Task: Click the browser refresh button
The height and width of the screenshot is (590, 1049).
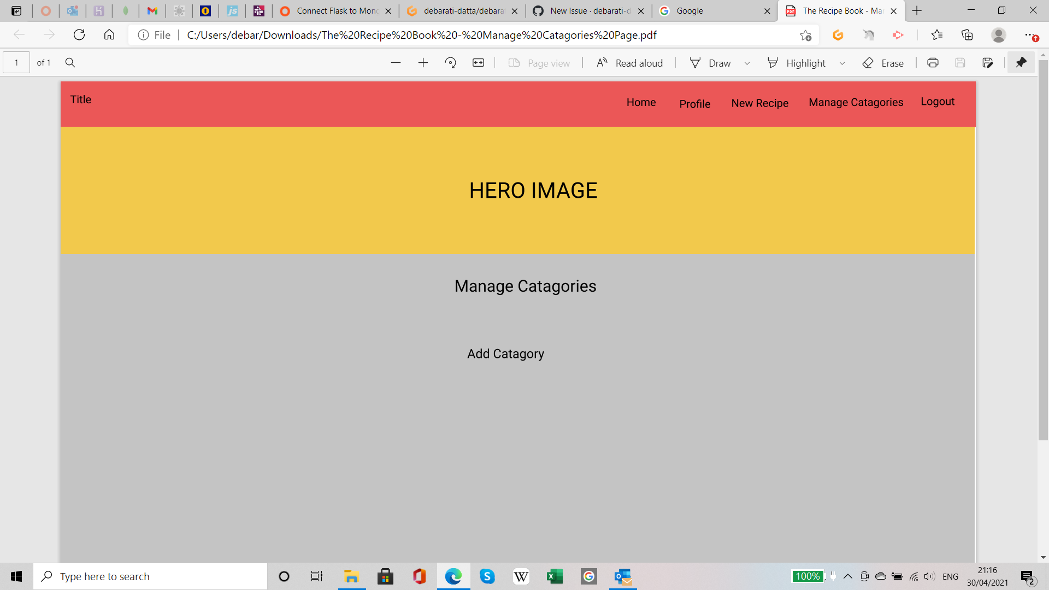Action: pyautogui.click(x=79, y=35)
